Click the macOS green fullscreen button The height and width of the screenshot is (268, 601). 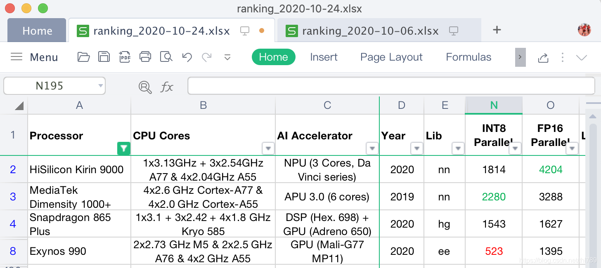(x=43, y=8)
